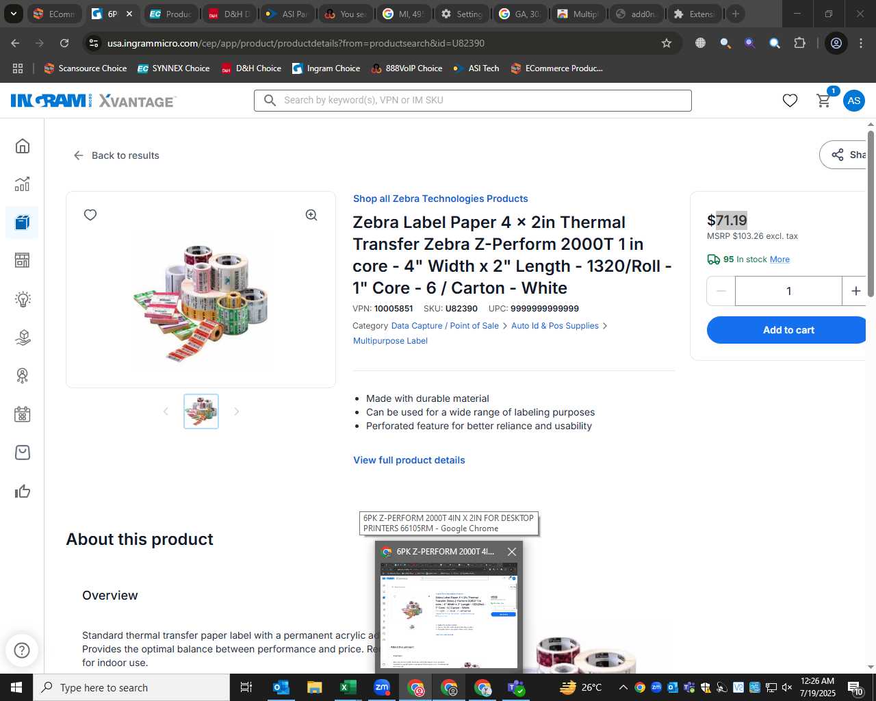Switch to the D&H D browser tab
876x701 pixels.
click(229, 14)
